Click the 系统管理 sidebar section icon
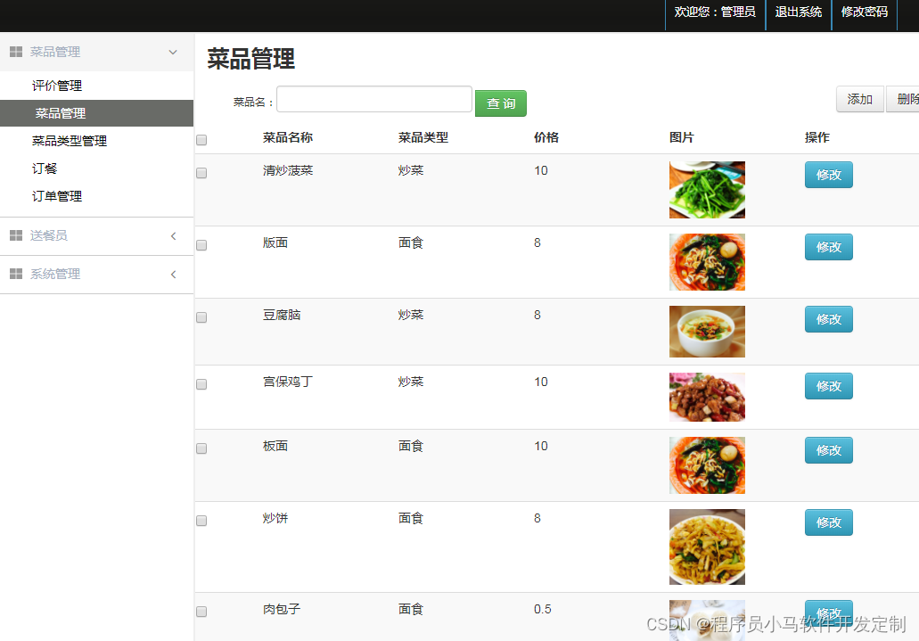Screen dimensions: 919x641 click(15, 274)
